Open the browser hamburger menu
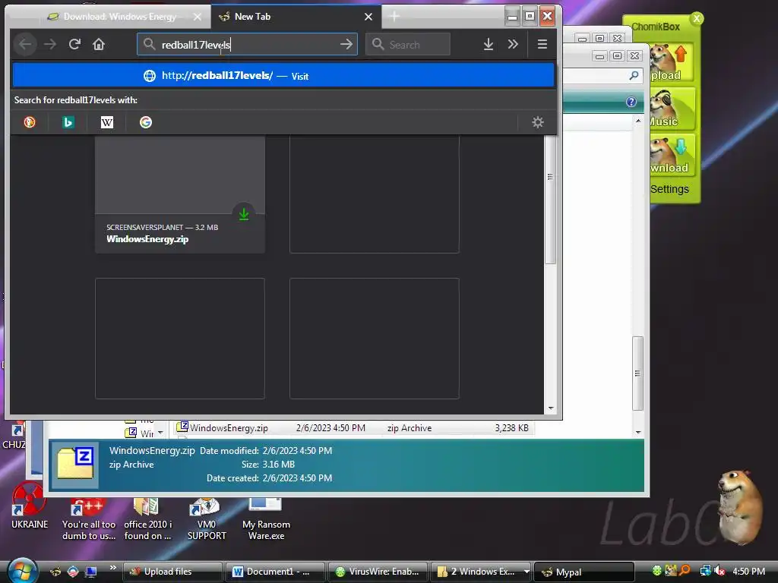Screen dimensions: 778x583 point(542,45)
